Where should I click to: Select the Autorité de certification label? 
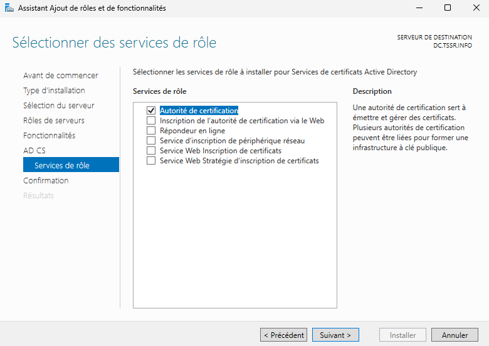199,111
